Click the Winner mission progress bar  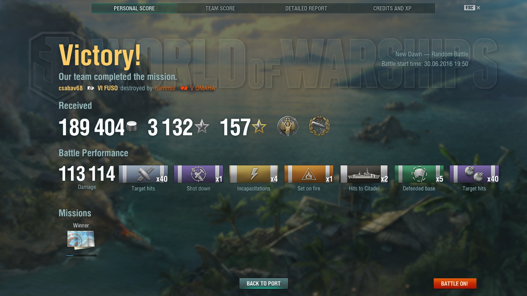[81, 255]
